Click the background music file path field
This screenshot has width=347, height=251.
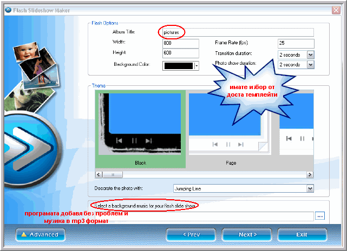pyautogui.click(x=204, y=216)
